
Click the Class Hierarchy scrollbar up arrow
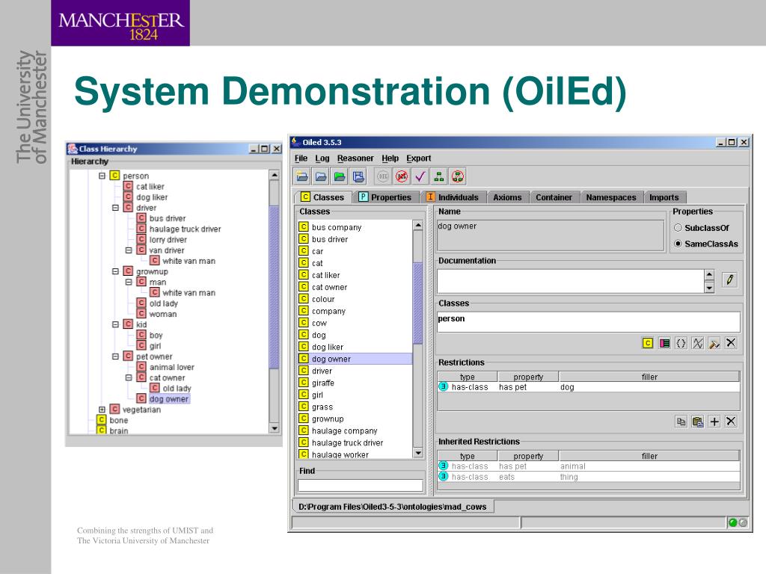click(x=274, y=175)
